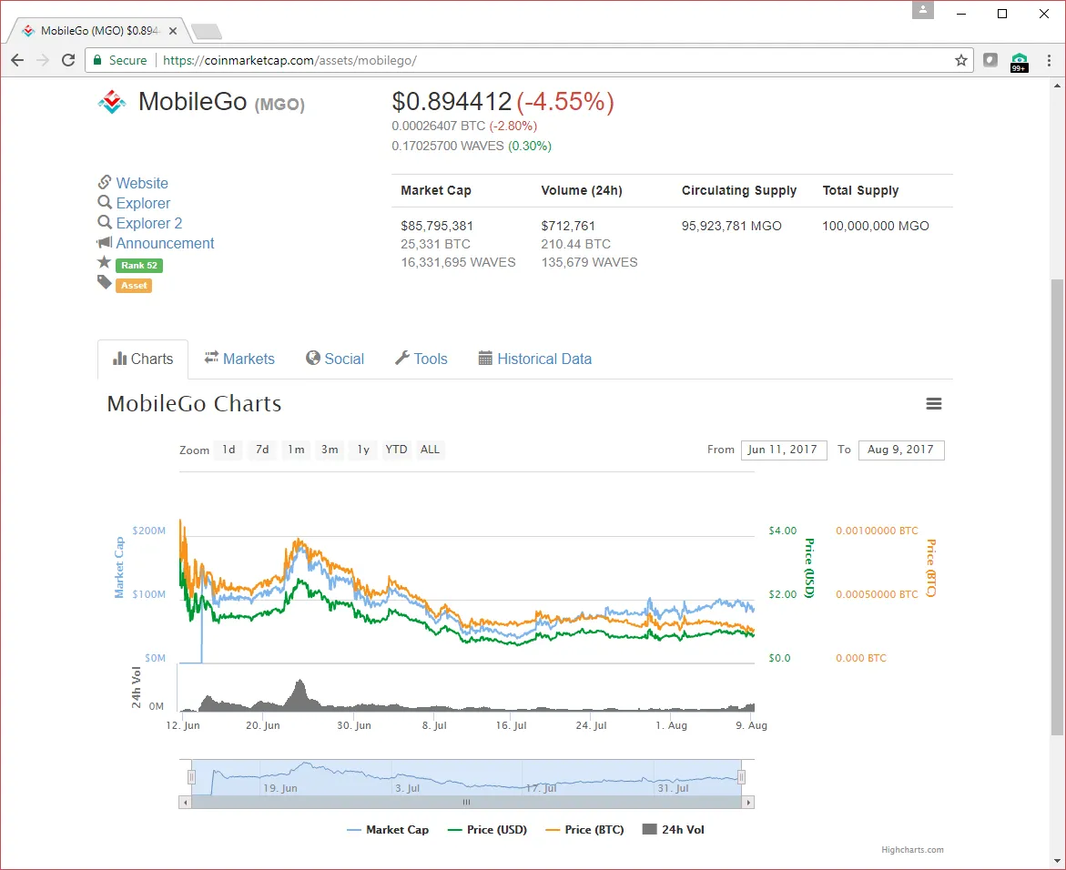Click right handle of chart navigator

tap(742, 777)
